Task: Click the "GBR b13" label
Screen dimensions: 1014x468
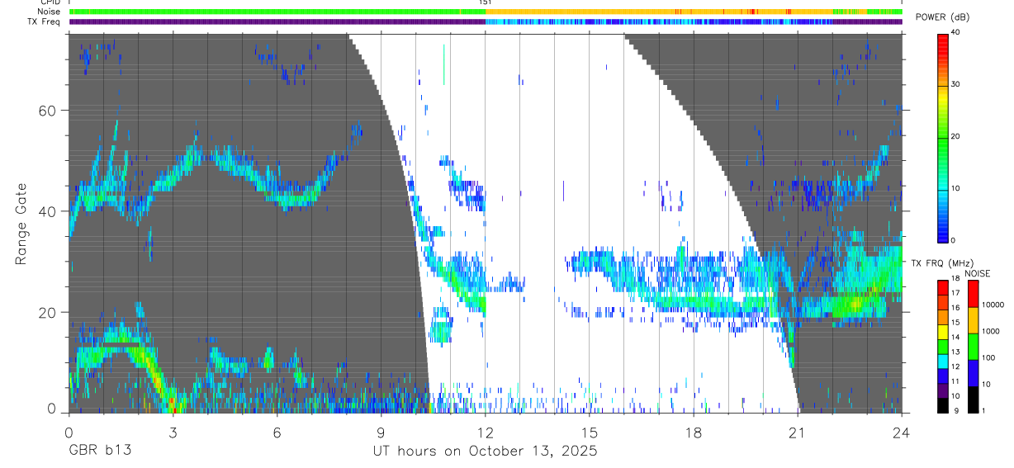Action: pos(99,451)
